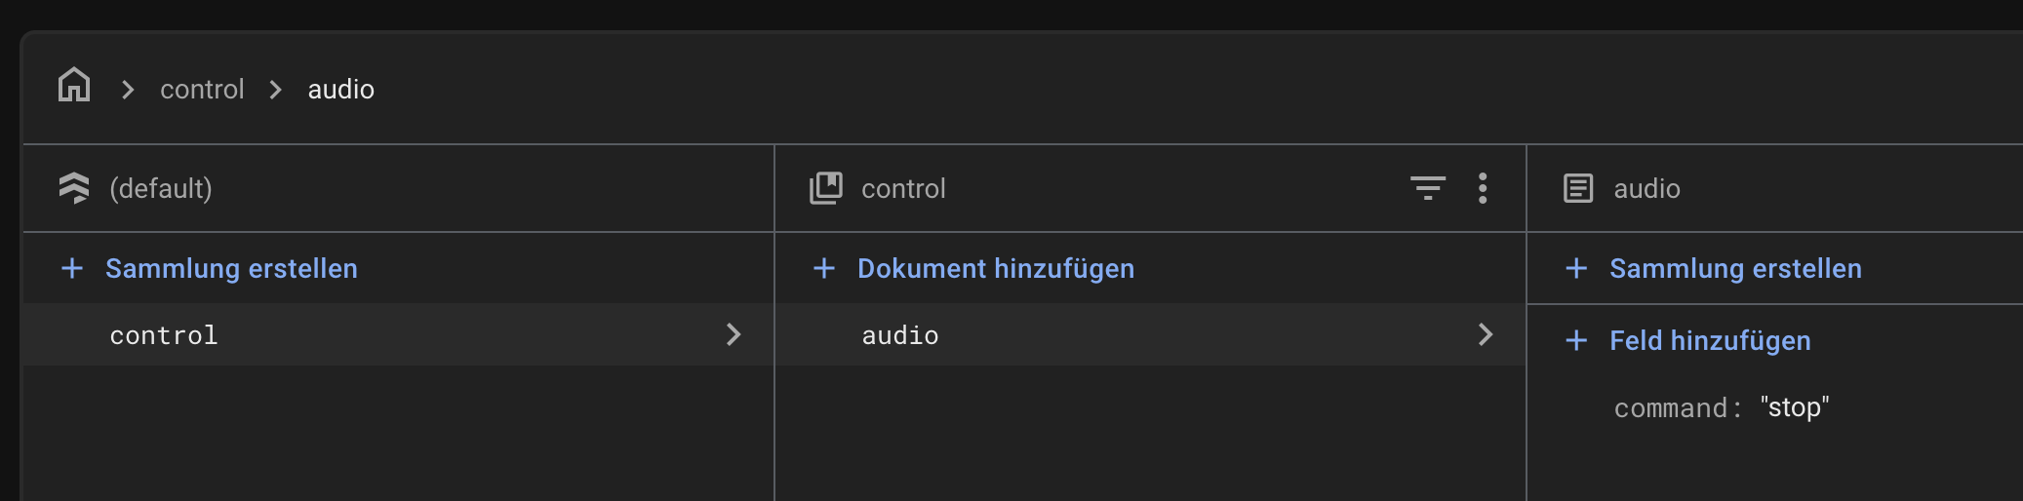
Task: Expand the audio document row chevron
Action: click(x=1486, y=334)
